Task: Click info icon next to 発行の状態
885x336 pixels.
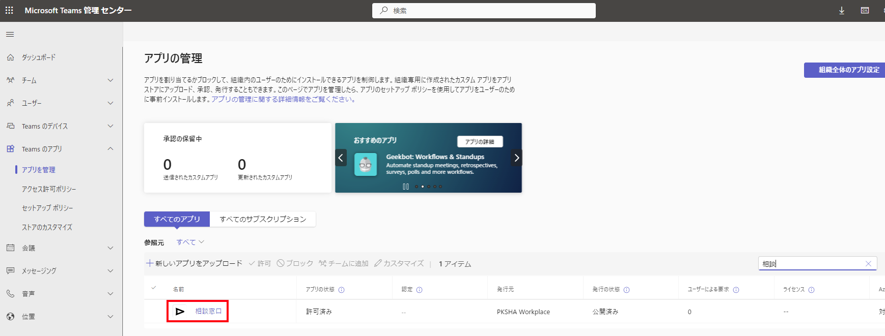Action: tap(627, 290)
